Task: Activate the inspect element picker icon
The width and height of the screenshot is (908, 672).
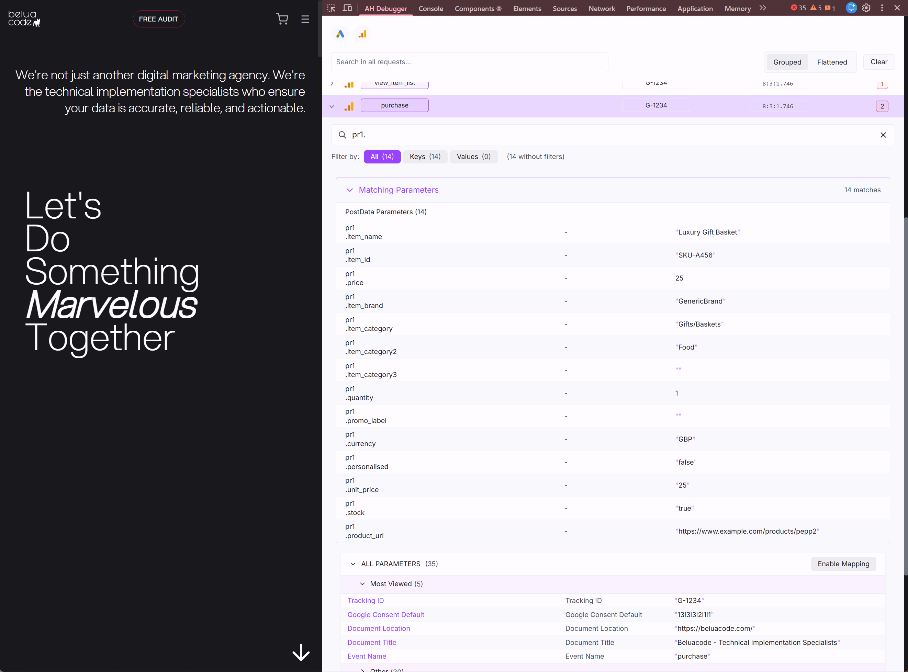Action: point(331,8)
